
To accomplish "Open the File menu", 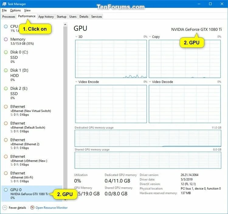I will pyautogui.click(x=4, y=10).
